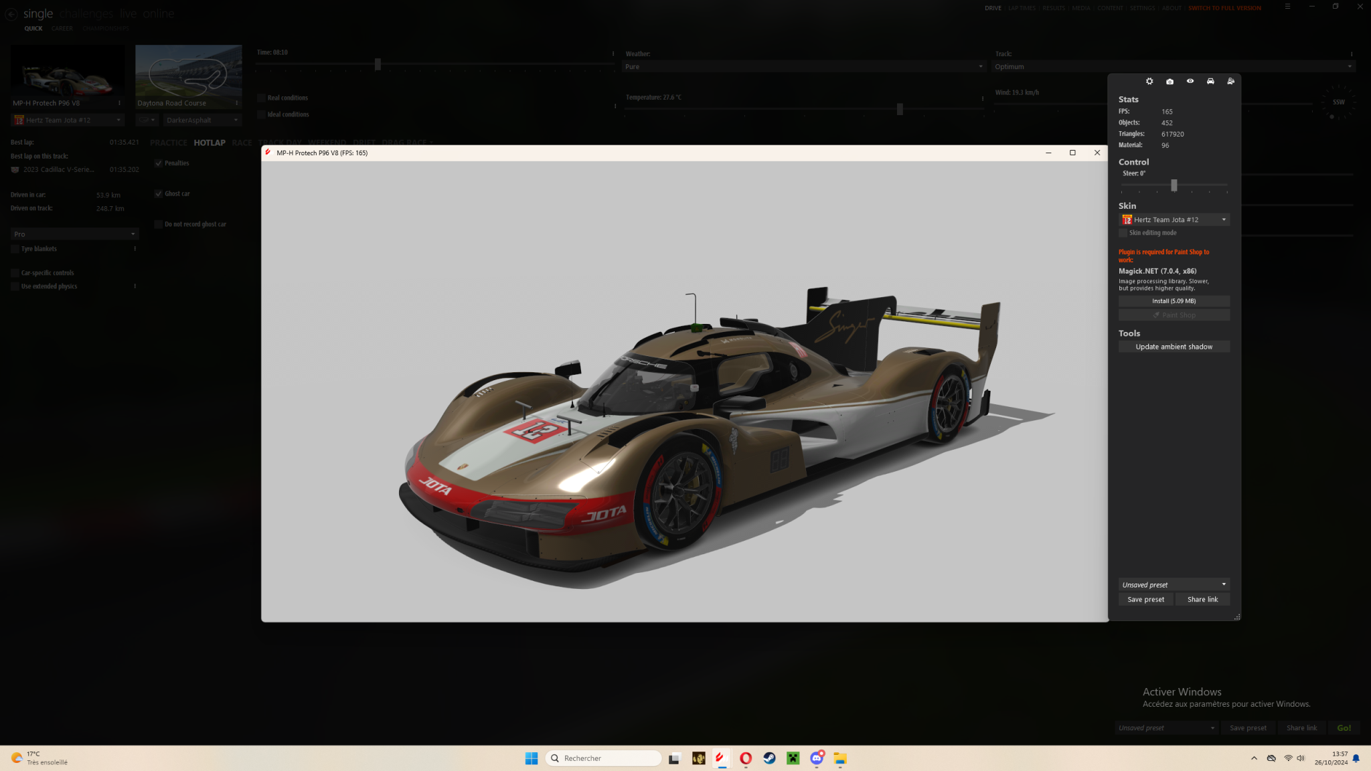Open notification bell in the system tray
1371x771 pixels.
(x=1356, y=758)
